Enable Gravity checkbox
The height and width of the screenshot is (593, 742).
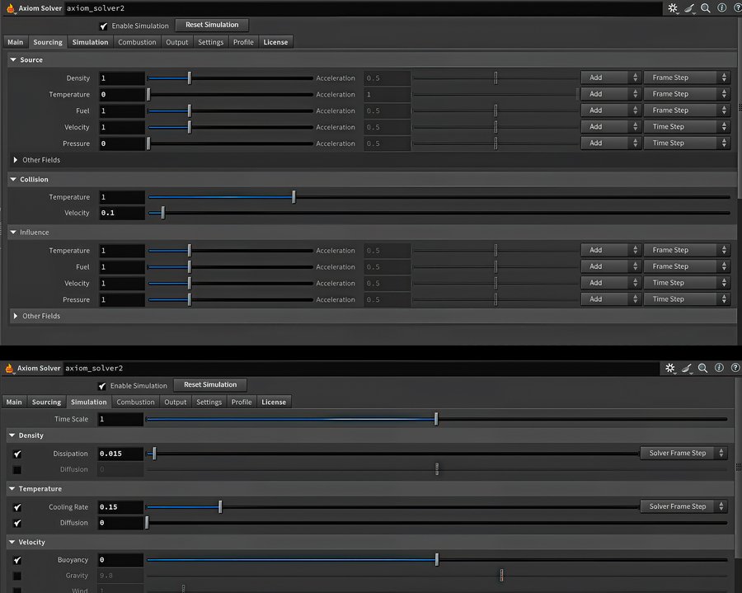click(x=17, y=576)
